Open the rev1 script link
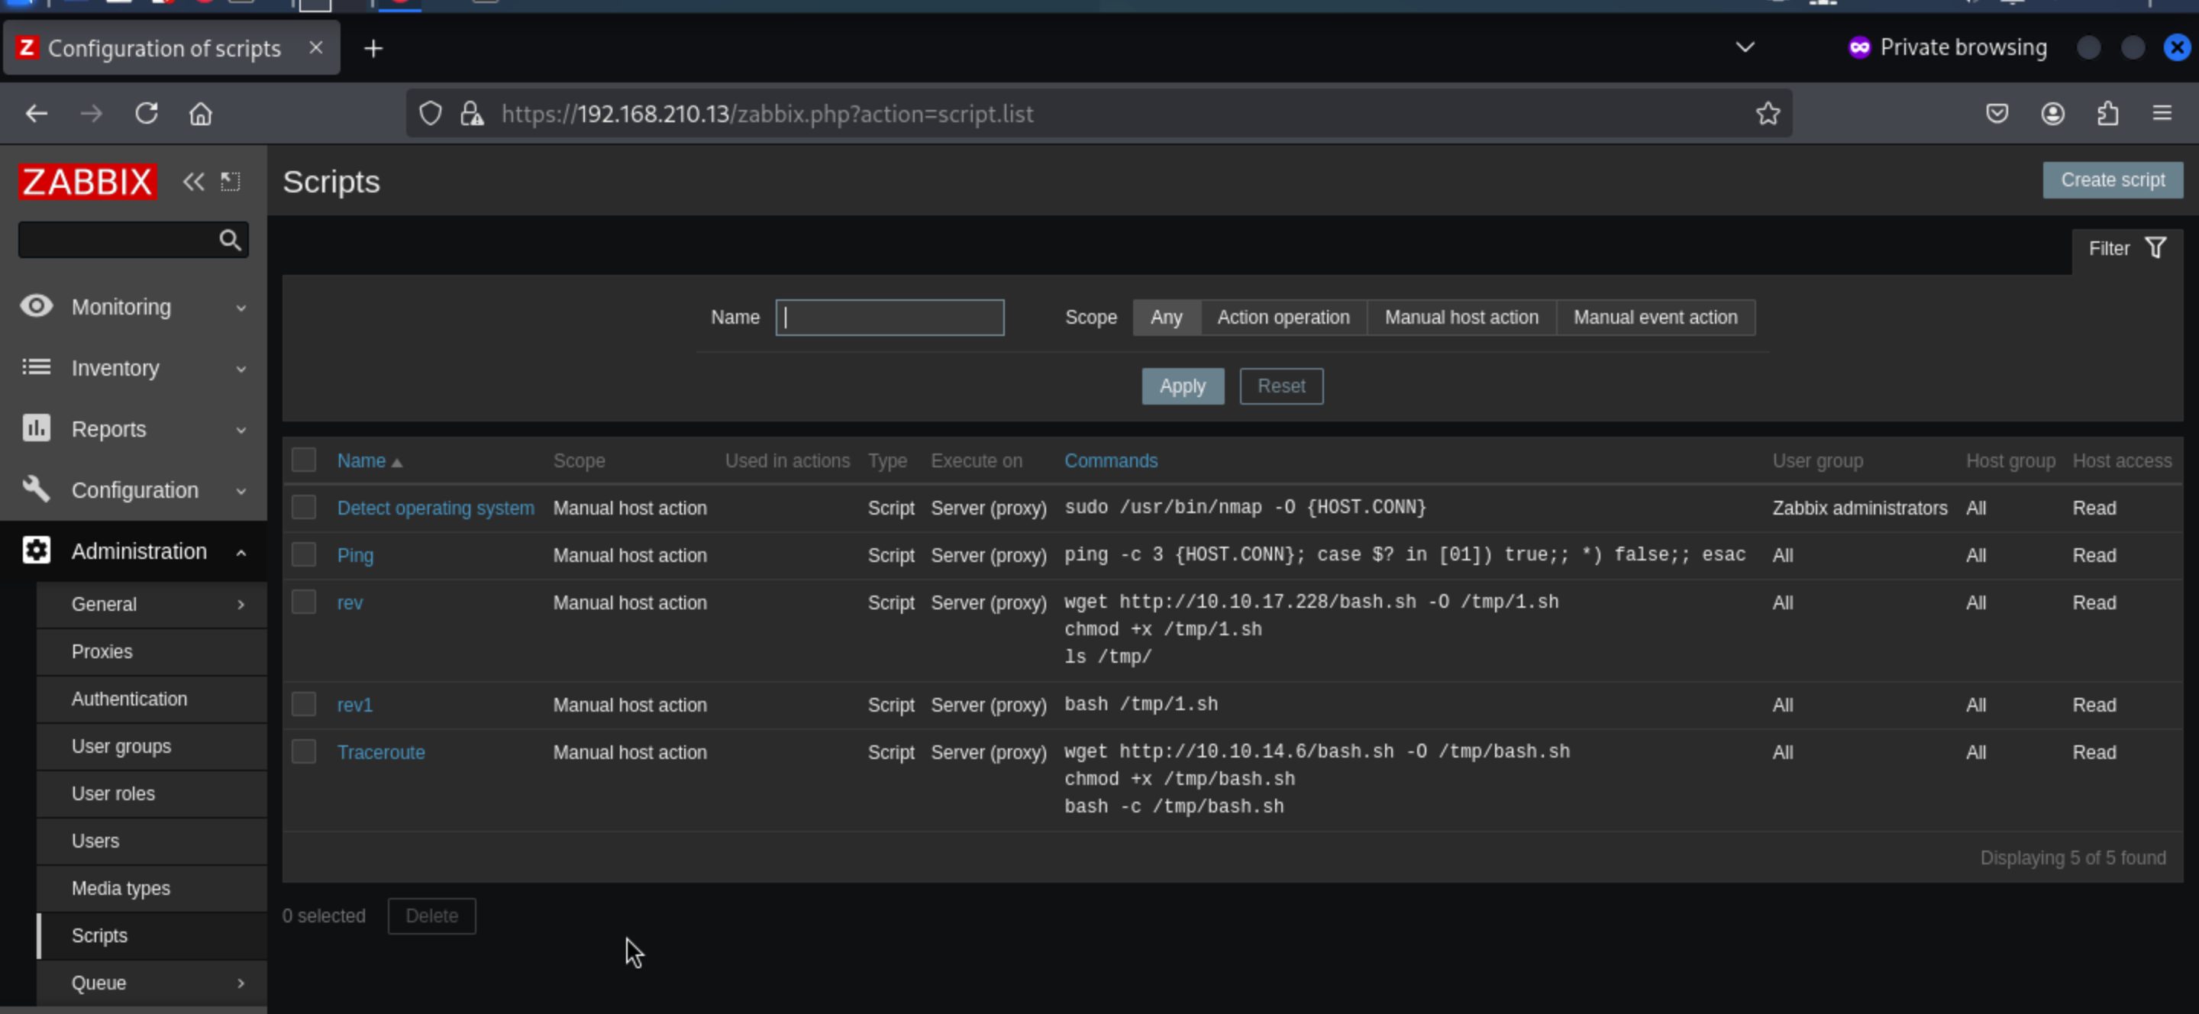The height and width of the screenshot is (1014, 2199). [x=354, y=705]
